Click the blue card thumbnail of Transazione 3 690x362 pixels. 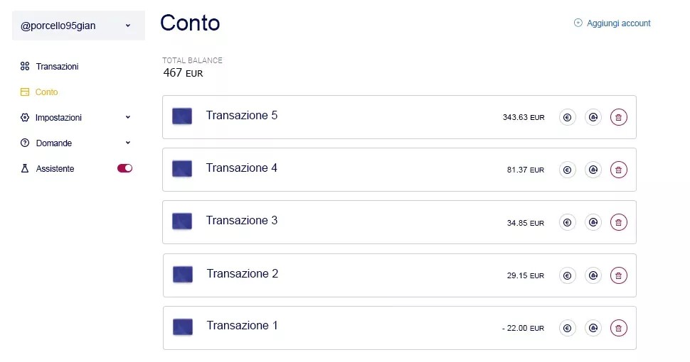tap(181, 221)
